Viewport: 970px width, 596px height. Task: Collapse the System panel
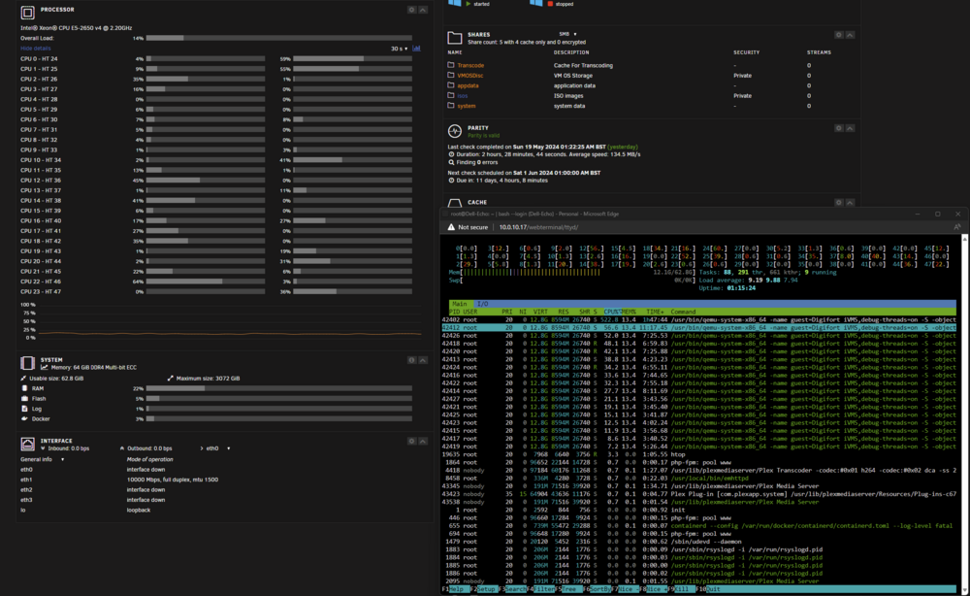423,360
